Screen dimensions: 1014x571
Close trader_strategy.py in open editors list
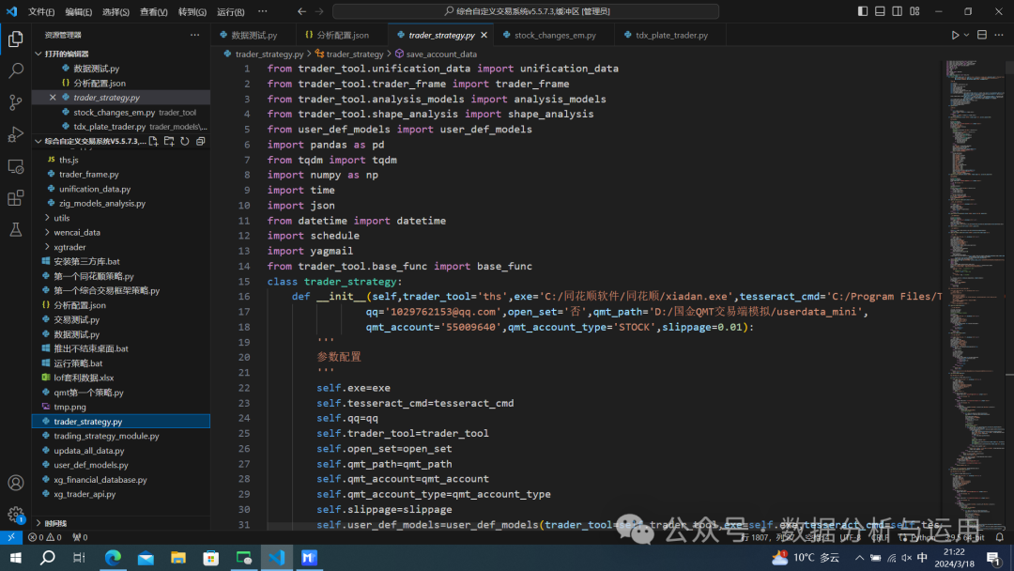[53, 97]
